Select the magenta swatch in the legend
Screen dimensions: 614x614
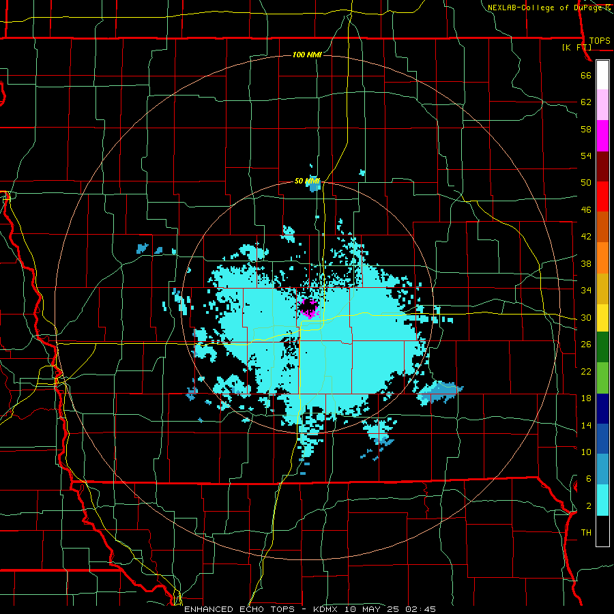click(x=602, y=136)
